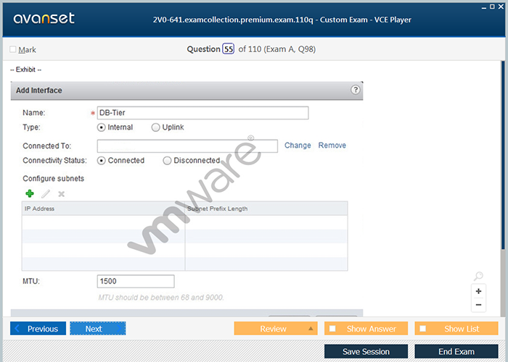Expand the Review dropdown arrow
Screen dimensions: 508x362
pyautogui.click(x=311, y=329)
